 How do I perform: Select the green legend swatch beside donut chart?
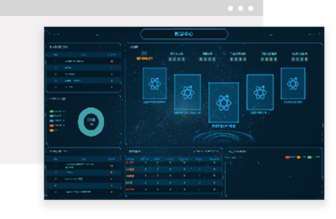tap(52, 112)
